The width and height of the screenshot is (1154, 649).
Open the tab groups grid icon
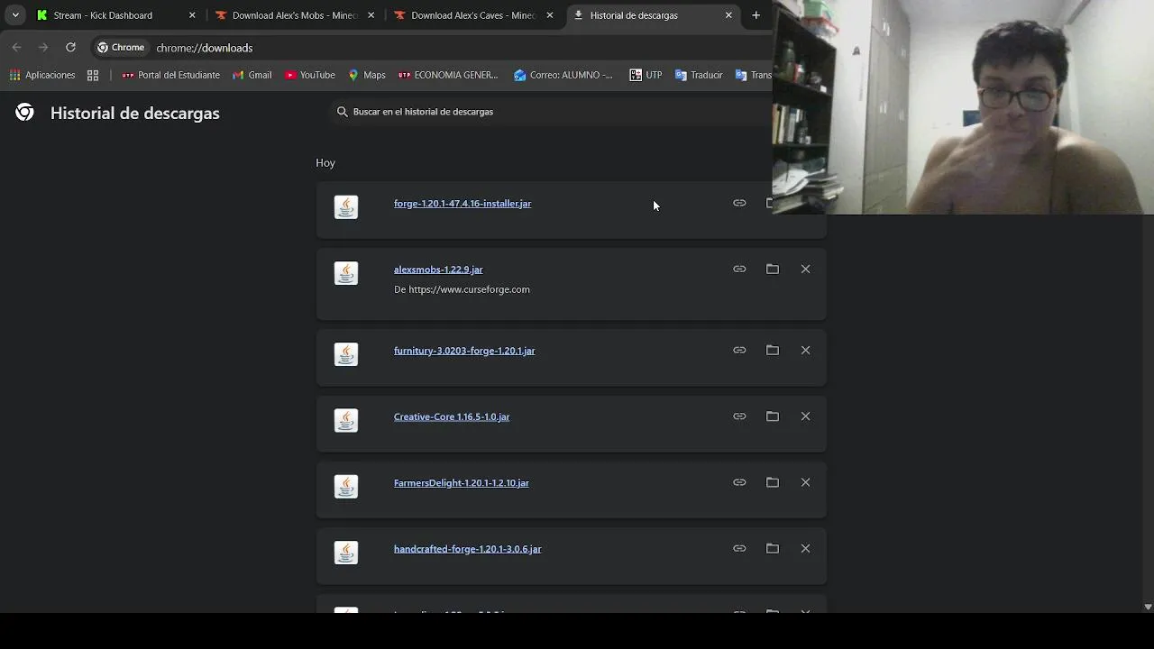(x=93, y=75)
